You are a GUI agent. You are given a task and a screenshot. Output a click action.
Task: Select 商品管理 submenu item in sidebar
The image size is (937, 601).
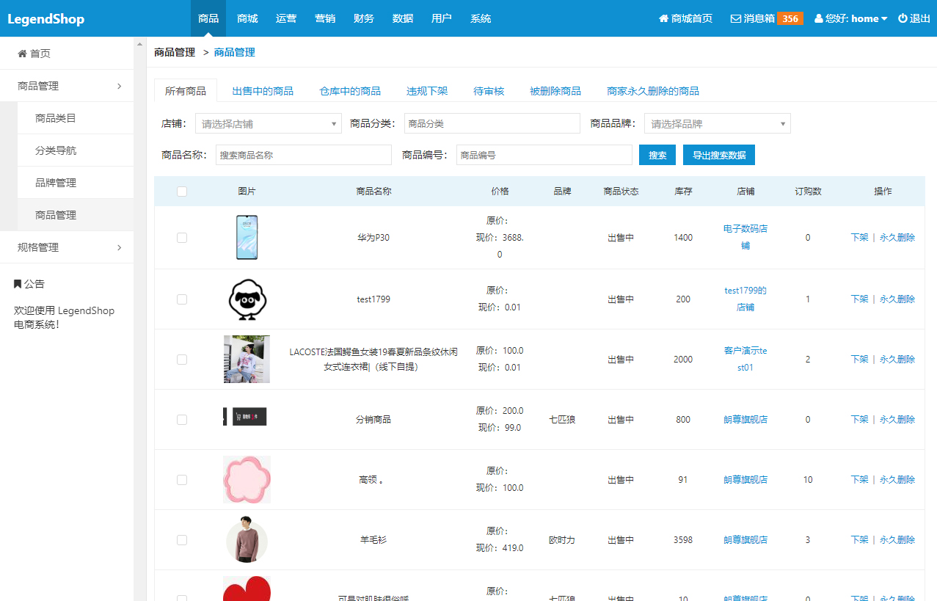(x=76, y=215)
